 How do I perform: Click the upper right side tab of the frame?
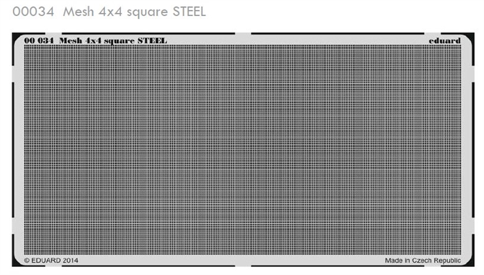(x=470, y=73)
